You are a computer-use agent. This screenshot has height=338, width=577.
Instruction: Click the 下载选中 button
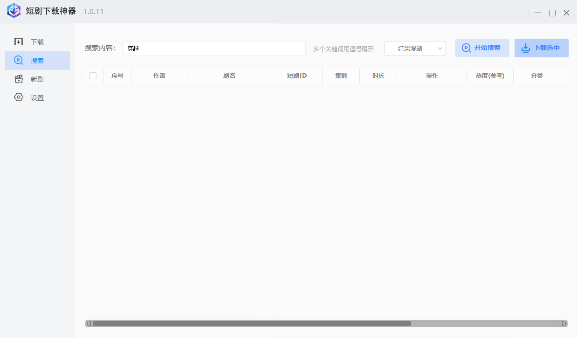(542, 48)
